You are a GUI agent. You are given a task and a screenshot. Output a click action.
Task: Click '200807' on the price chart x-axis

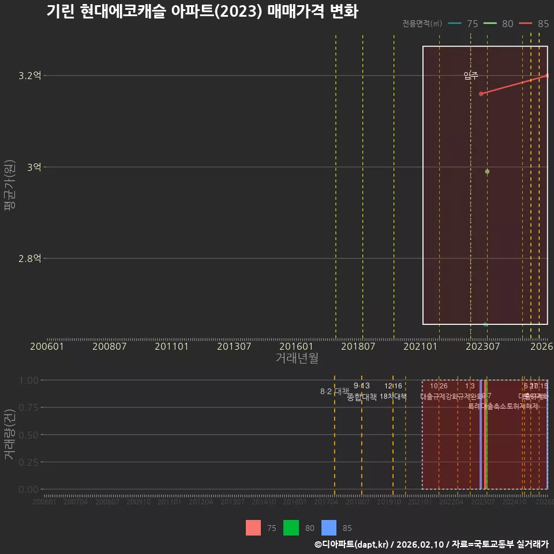tap(109, 346)
